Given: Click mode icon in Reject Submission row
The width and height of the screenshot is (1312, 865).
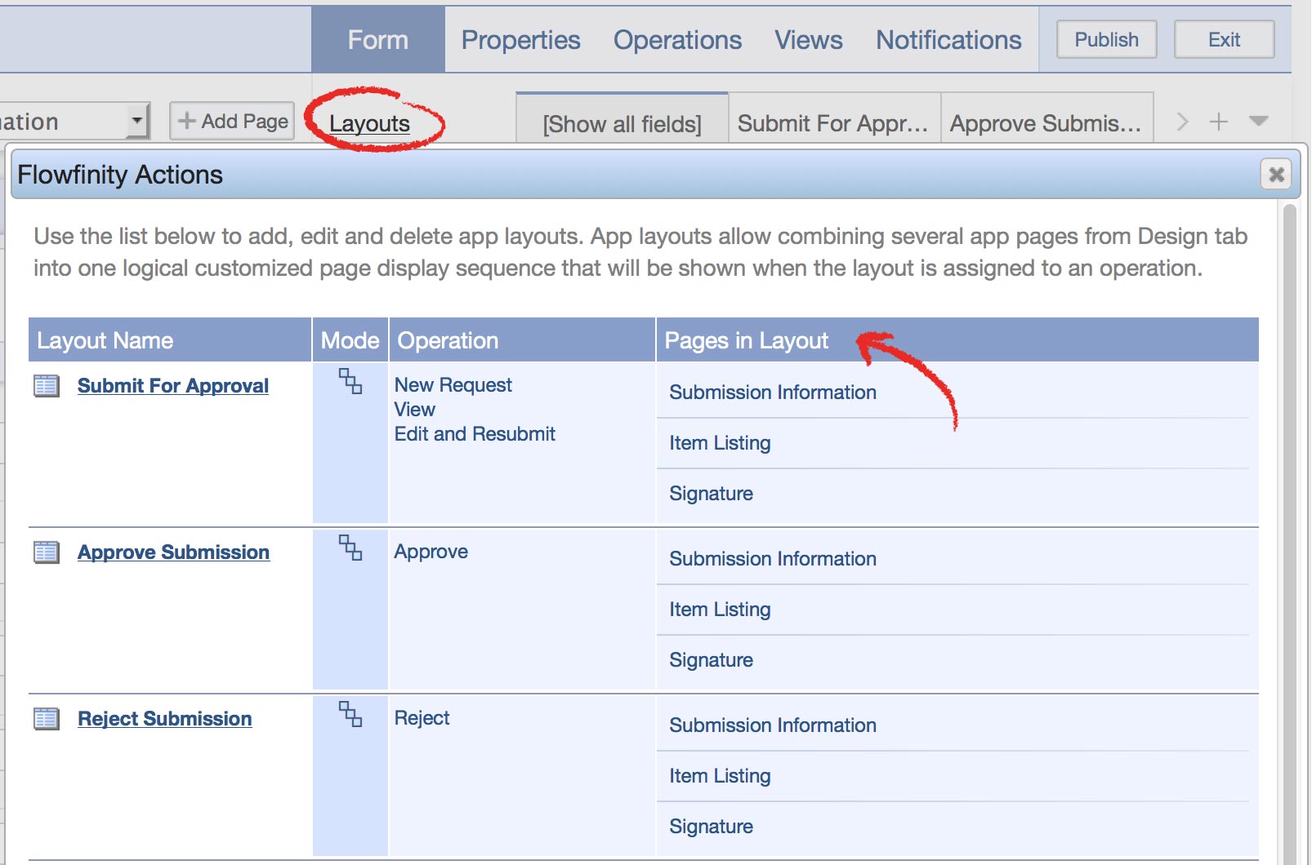Looking at the screenshot, I should tap(350, 714).
